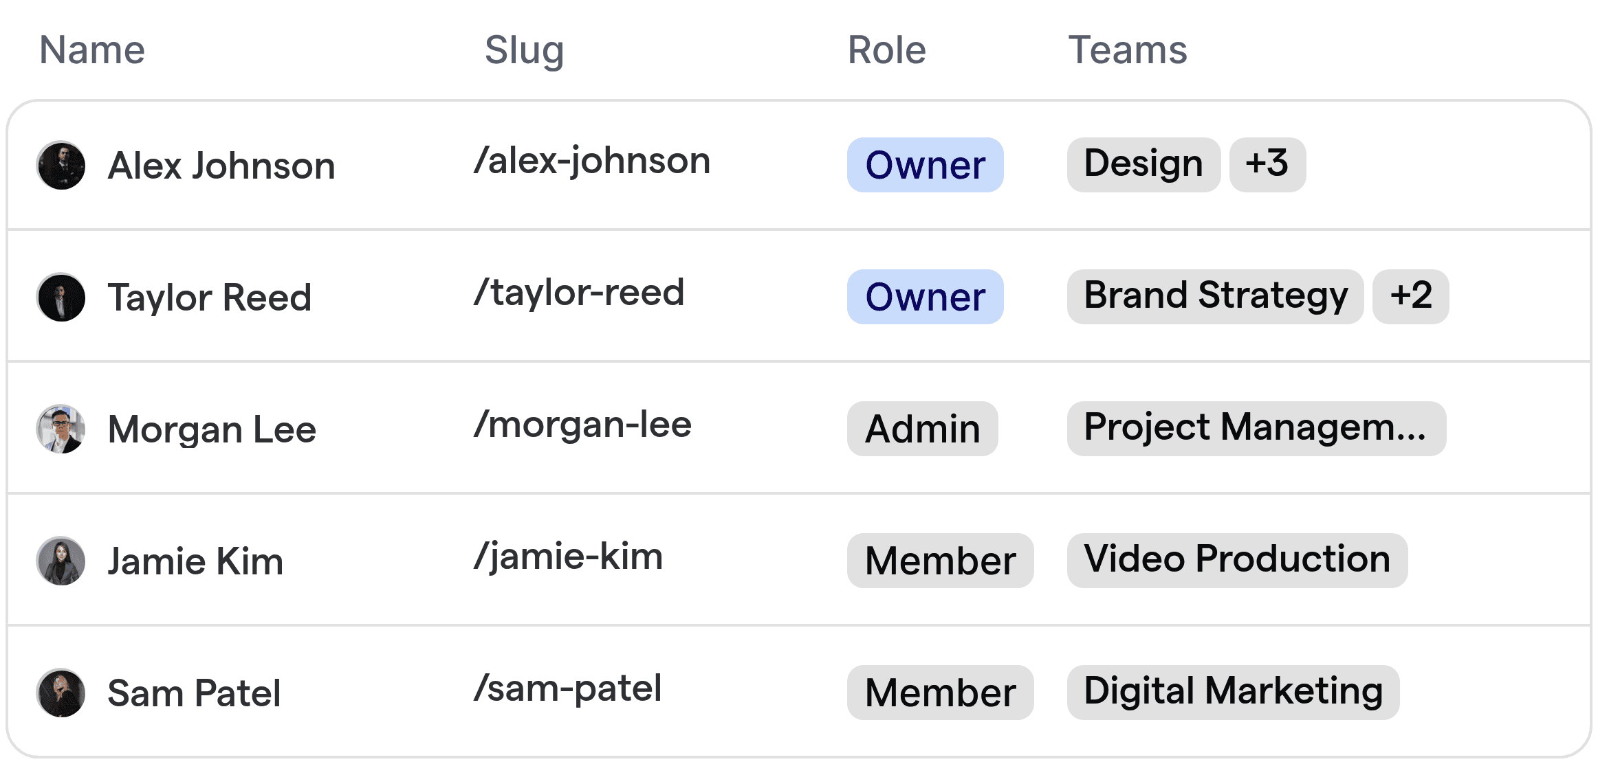Click Jamie Kim's profile avatar

coord(61,561)
